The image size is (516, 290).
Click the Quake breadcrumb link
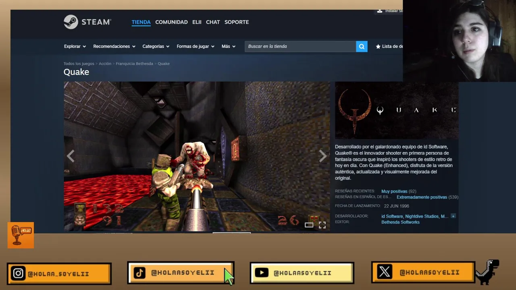pos(164,64)
